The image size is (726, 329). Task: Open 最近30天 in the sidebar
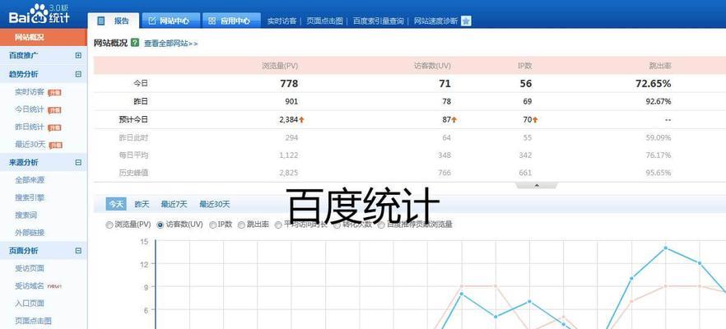[30, 145]
